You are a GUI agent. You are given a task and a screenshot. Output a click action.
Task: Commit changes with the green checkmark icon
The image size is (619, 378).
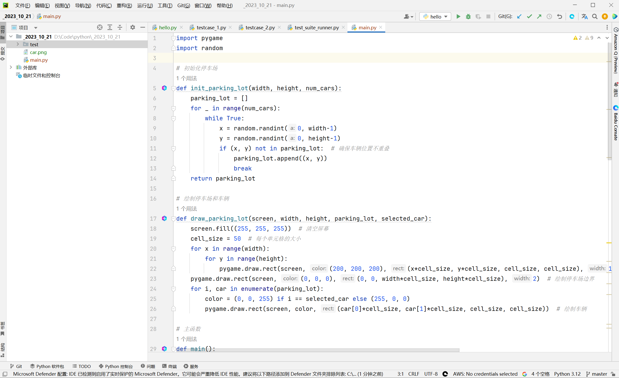click(x=529, y=16)
